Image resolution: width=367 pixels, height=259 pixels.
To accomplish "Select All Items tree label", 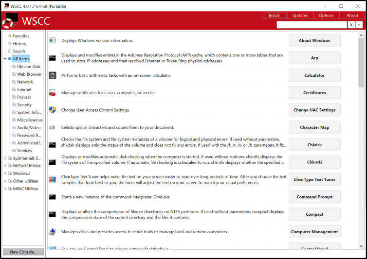I will pyautogui.click(x=21, y=59).
